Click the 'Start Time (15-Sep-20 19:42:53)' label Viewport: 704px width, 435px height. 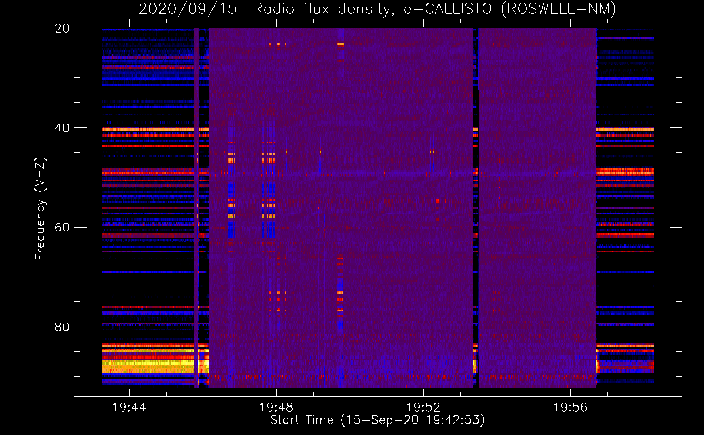(x=377, y=420)
